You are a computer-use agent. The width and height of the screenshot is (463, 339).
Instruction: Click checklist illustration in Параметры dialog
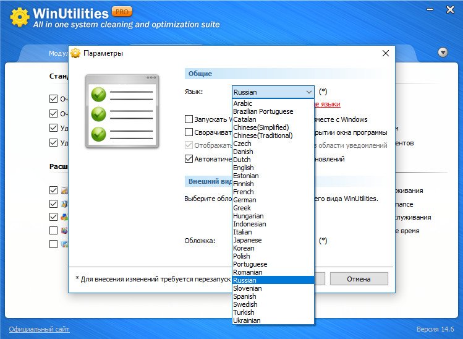tap(122, 111)
